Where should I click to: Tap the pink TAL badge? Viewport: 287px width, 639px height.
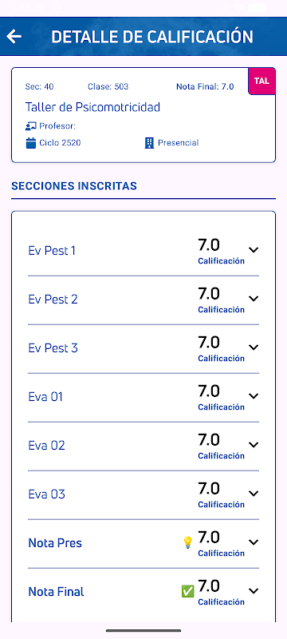click(261, 81)
